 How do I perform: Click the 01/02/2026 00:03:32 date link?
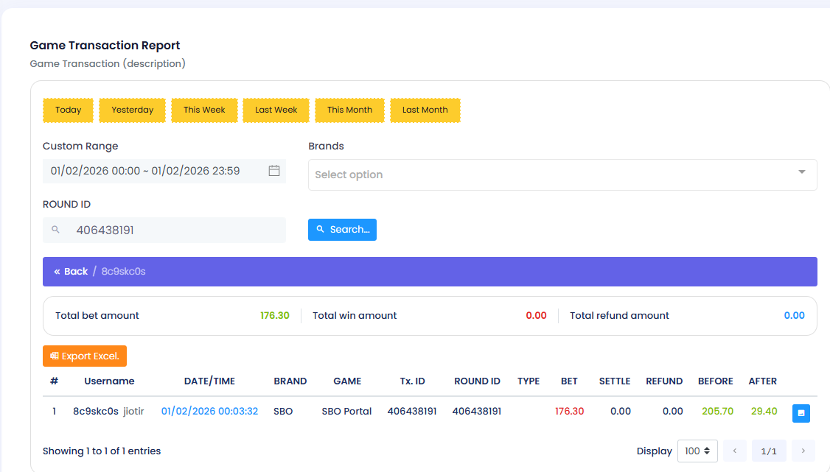tap(209, 412)
